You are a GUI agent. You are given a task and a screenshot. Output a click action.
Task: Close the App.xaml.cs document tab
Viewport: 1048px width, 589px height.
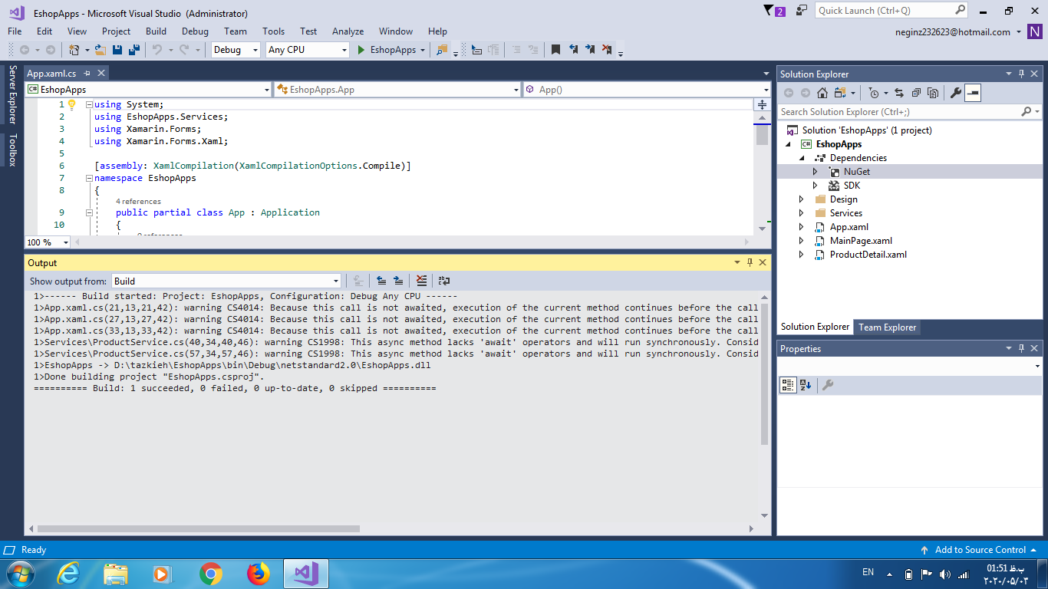(101, 73)
